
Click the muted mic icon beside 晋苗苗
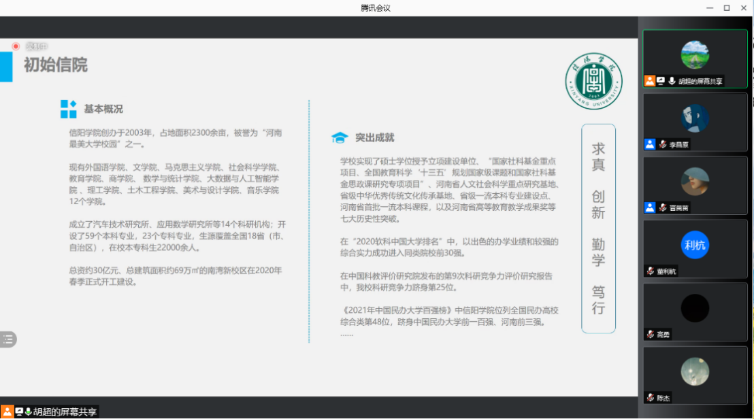[x=662, y=207]
